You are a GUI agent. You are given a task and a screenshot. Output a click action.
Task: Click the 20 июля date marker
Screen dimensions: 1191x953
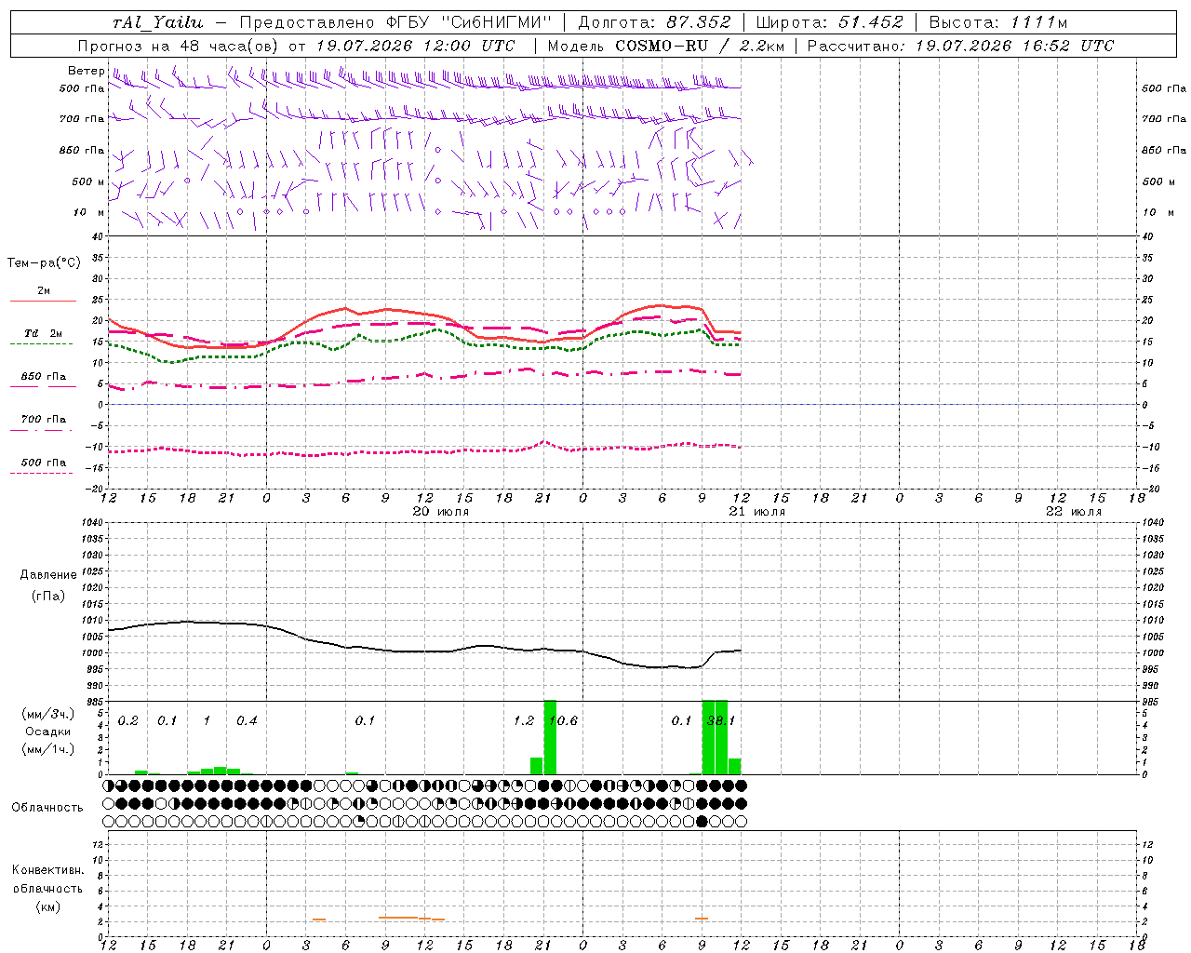(441, 512)
